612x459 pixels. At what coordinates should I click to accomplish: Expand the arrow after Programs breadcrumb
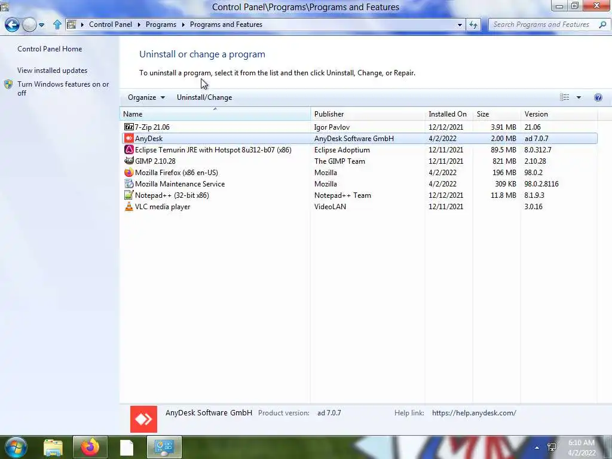click(x=183, y=25)
